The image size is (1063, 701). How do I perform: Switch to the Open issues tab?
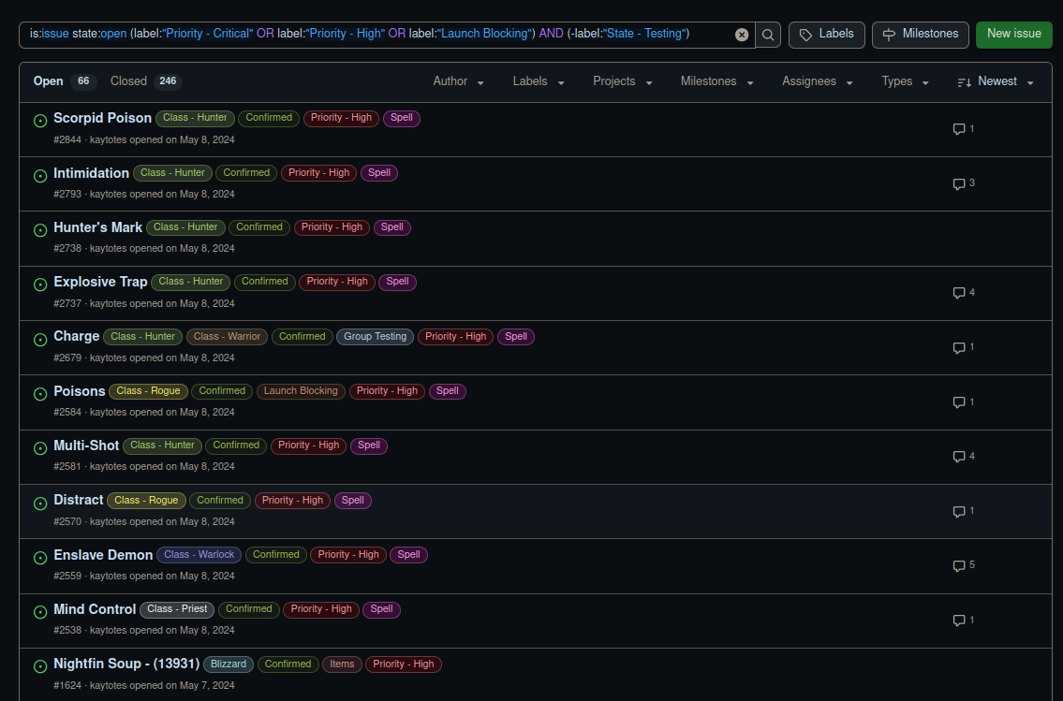point(65,81)
